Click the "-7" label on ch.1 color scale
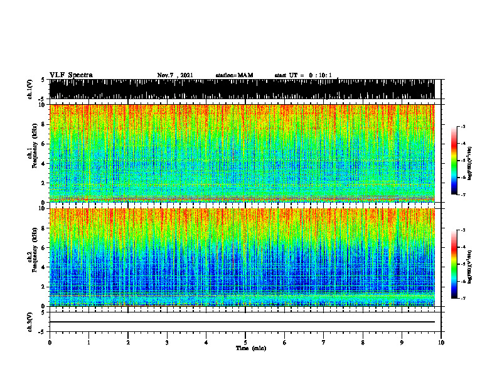Viewport: 497px width, 384px height. [463, 195]
